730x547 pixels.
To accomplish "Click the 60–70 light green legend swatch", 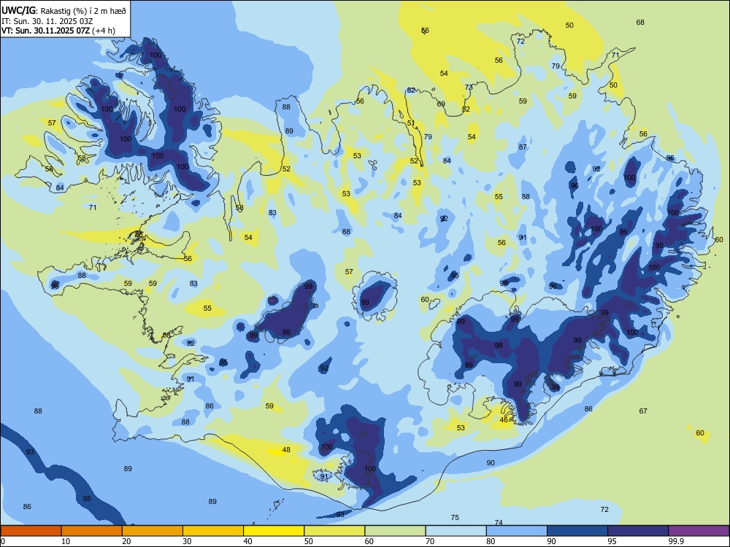I will click(395, 531).
